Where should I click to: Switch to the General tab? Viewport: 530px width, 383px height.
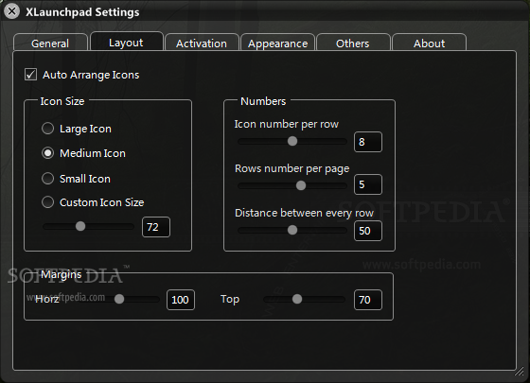pos(50,44)
